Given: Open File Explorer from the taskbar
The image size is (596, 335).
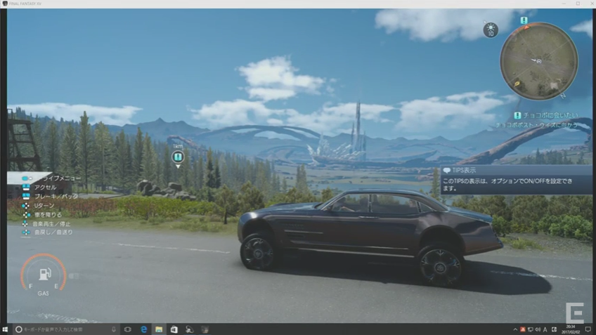Looking at the screenshot, I should 159,329.
